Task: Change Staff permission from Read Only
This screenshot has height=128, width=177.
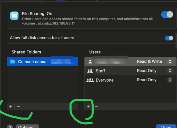Action: point(170,71)
